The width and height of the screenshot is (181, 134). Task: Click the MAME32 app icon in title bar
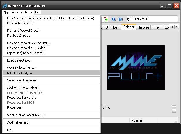pos(5,5)
